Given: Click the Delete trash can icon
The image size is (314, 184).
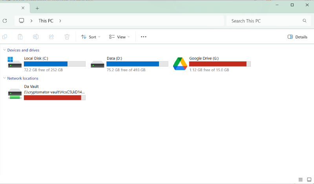Looking at the screenshot, I should 67,37.
